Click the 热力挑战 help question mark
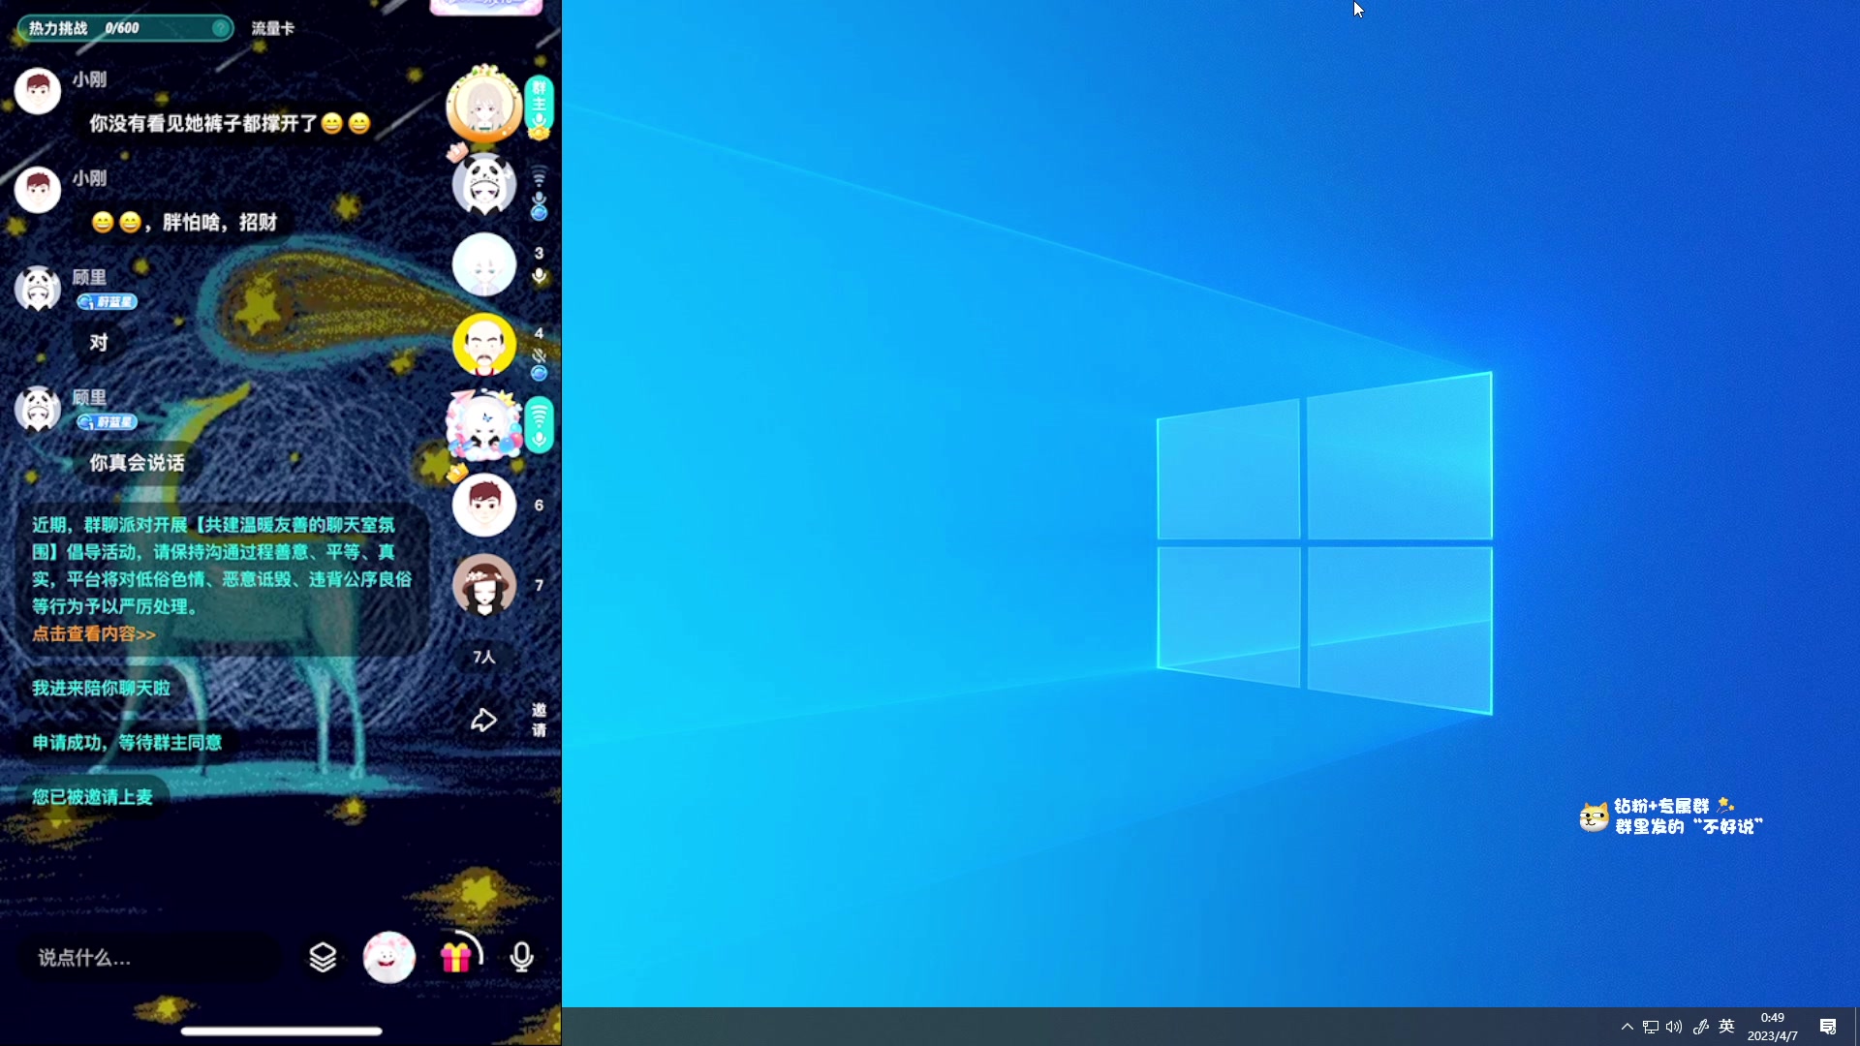This screenshot has height=1046, width=1860. tap(220, 28)
